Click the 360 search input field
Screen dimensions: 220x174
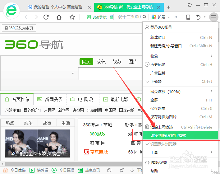[110, 73]
